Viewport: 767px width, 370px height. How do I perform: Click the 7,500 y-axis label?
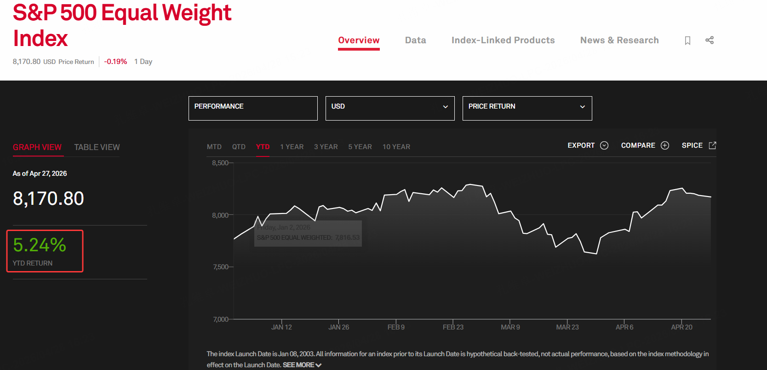221,267
